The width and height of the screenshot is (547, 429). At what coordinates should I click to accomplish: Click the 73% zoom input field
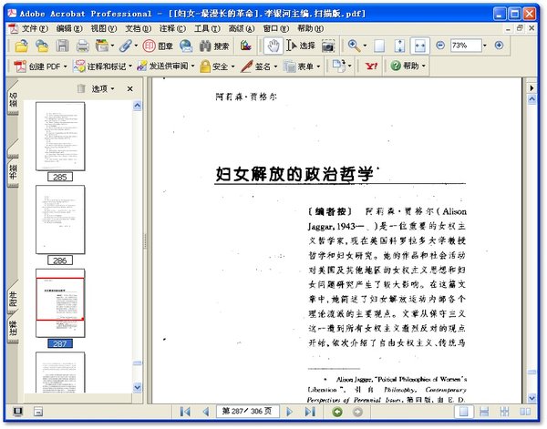click(x=466, y=46)
